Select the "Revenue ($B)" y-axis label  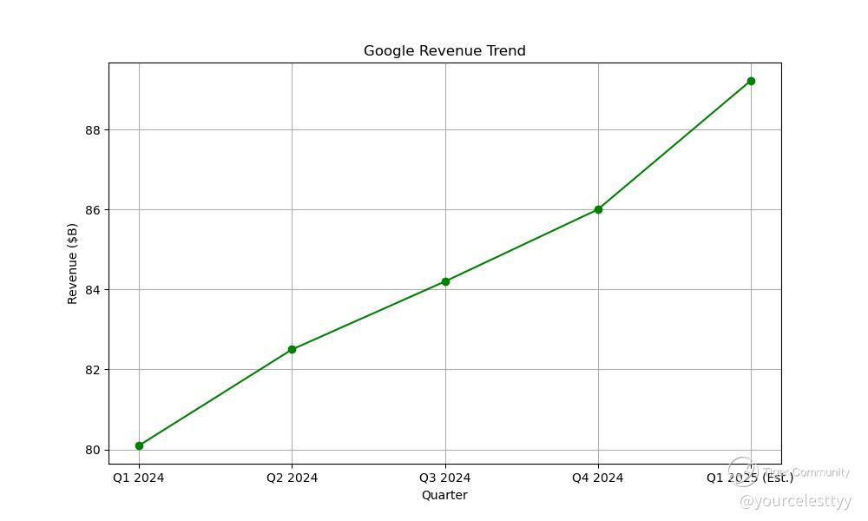click(73, 264)
